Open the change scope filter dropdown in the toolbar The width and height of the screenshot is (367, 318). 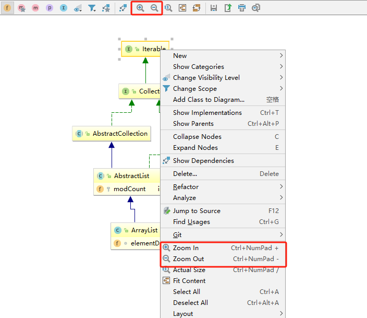pyautogui.click(x=92, y=8)
